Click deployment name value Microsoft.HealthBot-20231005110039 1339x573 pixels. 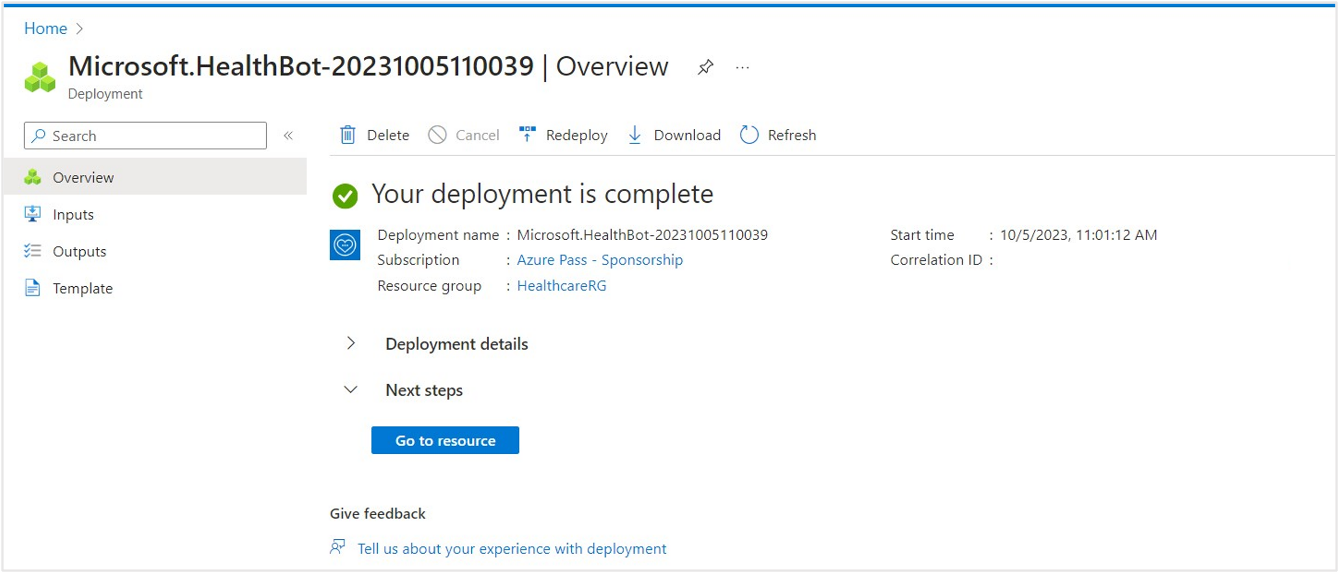(x=642, y=235)
